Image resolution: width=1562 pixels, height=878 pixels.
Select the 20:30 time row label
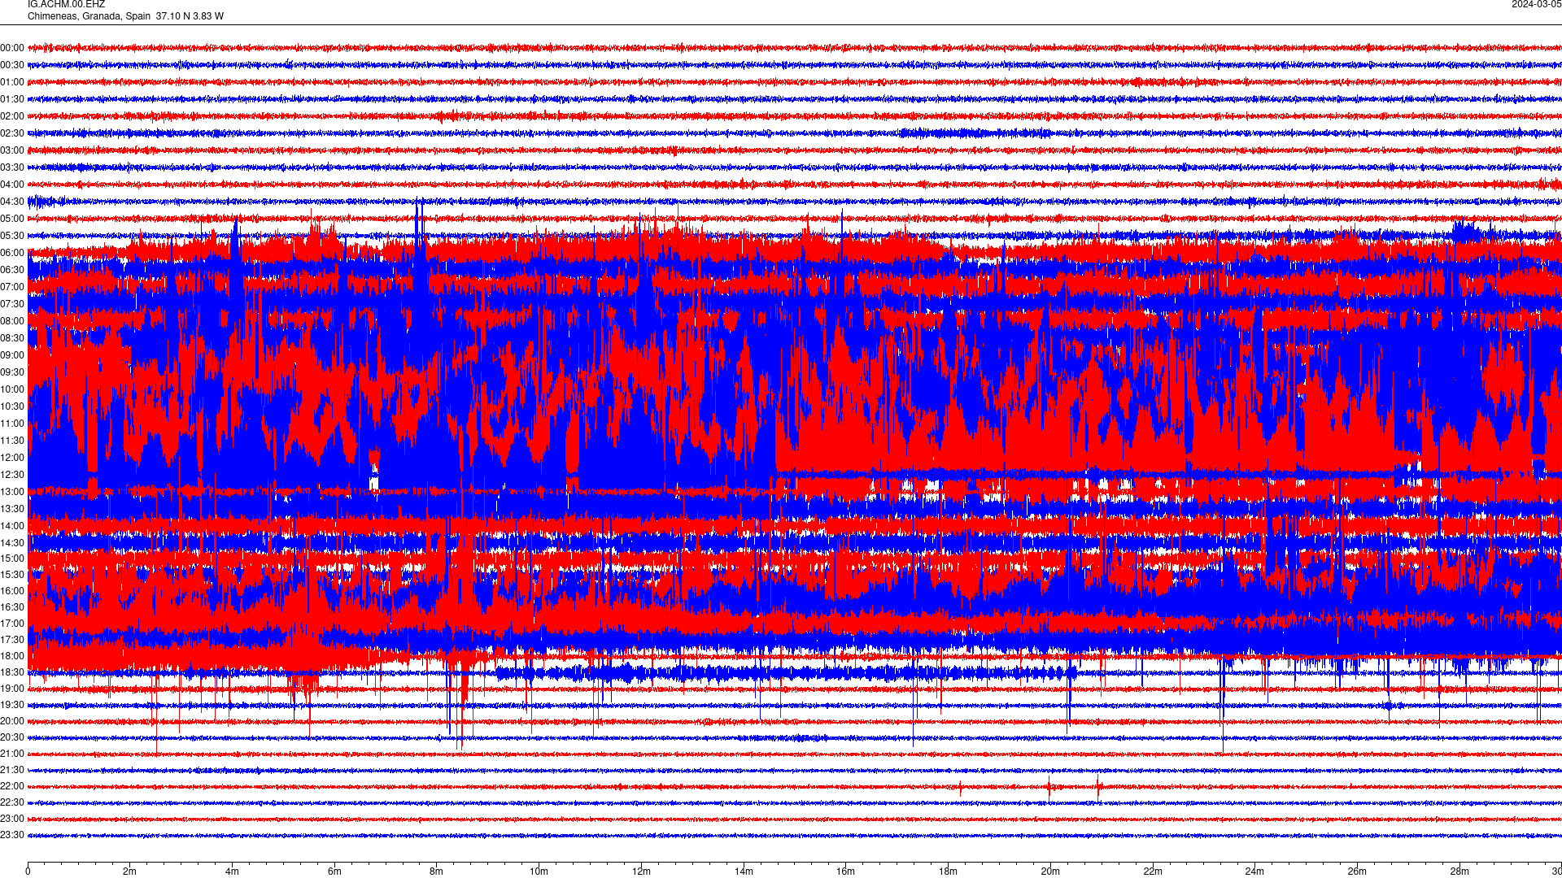click(12, 737)
